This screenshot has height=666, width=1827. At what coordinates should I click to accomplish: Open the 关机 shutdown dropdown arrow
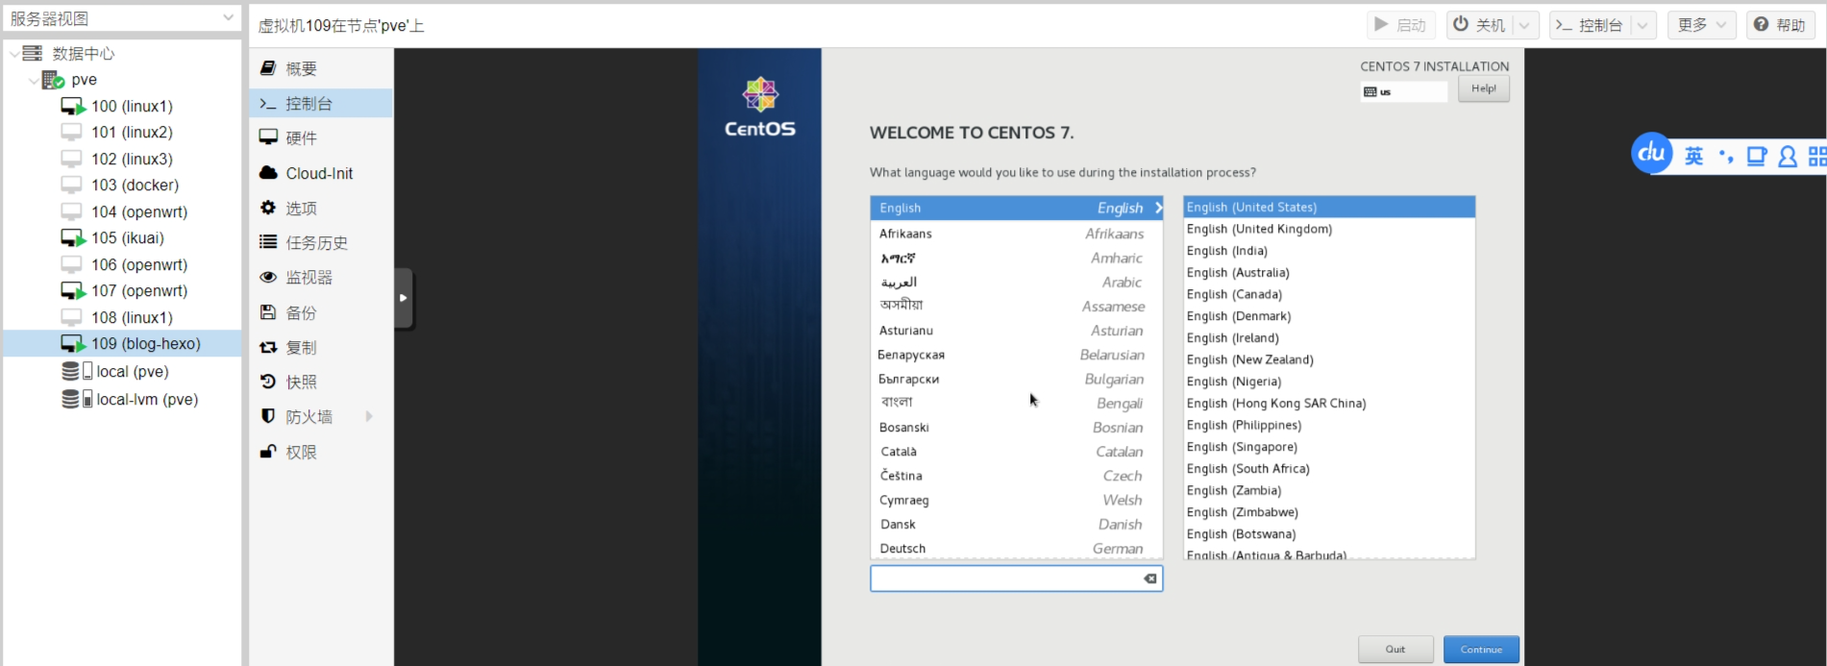[1524, 25]
